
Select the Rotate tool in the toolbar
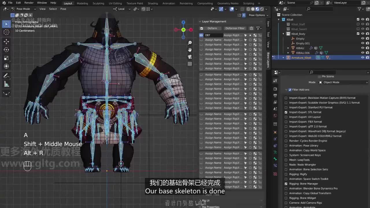pos(6,50)
